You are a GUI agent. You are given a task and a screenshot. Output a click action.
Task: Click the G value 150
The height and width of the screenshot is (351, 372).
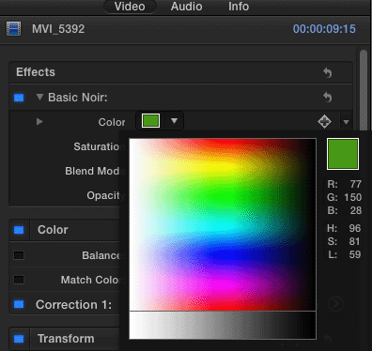tap(352, 197)
